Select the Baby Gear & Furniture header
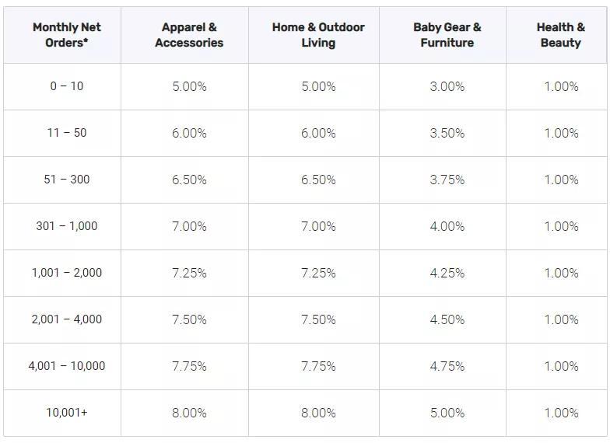This screenshot has width=610, height=443. [x=447, y=35]
